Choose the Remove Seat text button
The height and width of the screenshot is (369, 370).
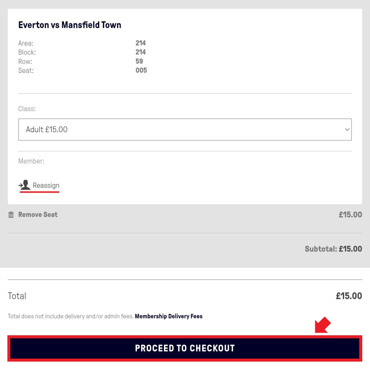click(x=38, y=215)
